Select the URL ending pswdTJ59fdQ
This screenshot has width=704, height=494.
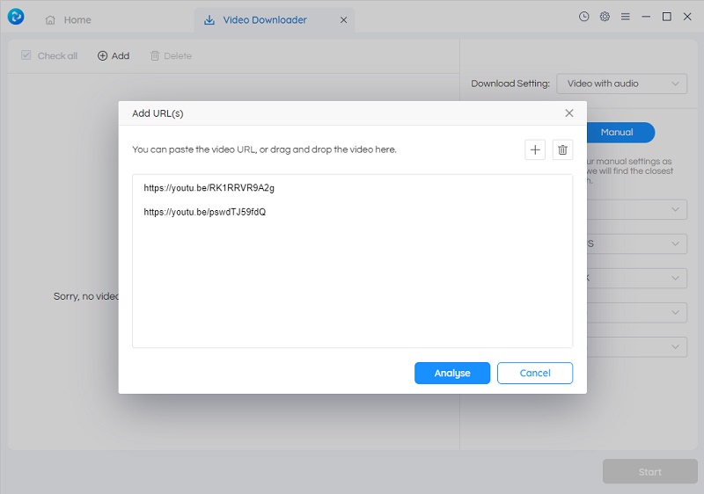[205, 212]
